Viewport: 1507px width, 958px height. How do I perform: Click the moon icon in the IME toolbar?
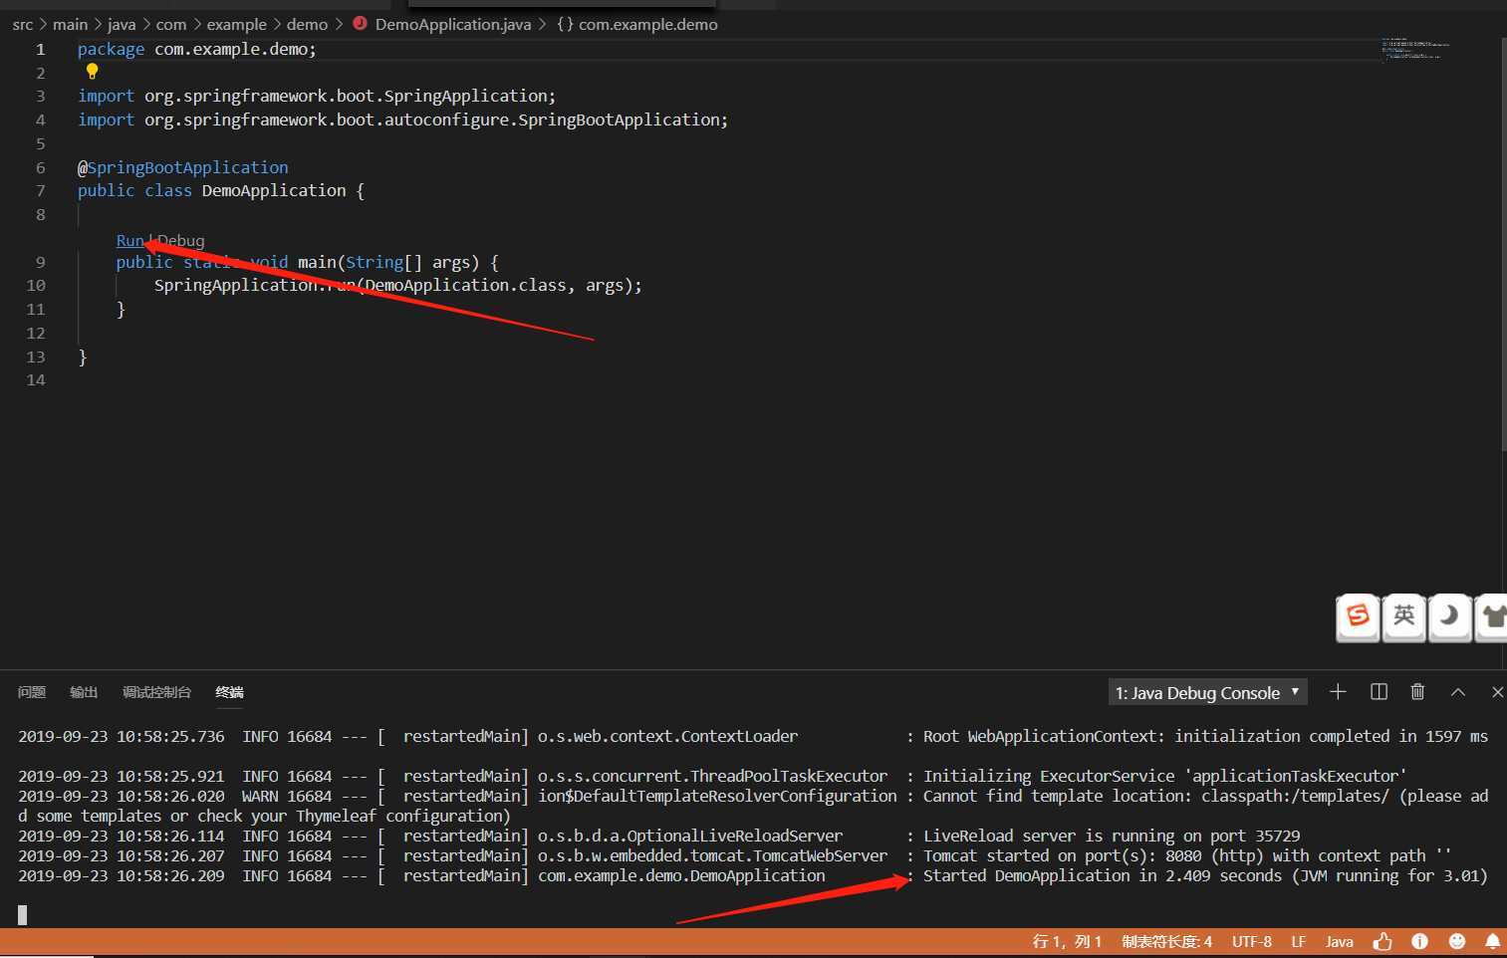(1450, 617)
